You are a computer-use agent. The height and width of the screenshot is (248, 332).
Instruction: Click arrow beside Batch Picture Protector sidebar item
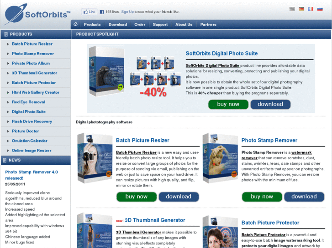8,83
